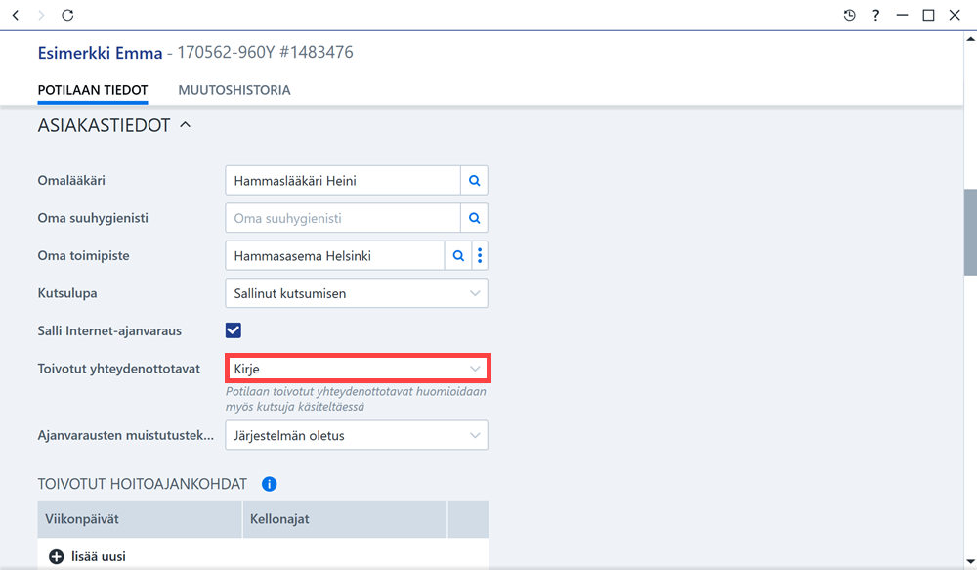Click the Omalääkäri field Hammaslääkäri Heini
Screen dimensions: 977x570
pyautogui.click(x=343, y=180)
